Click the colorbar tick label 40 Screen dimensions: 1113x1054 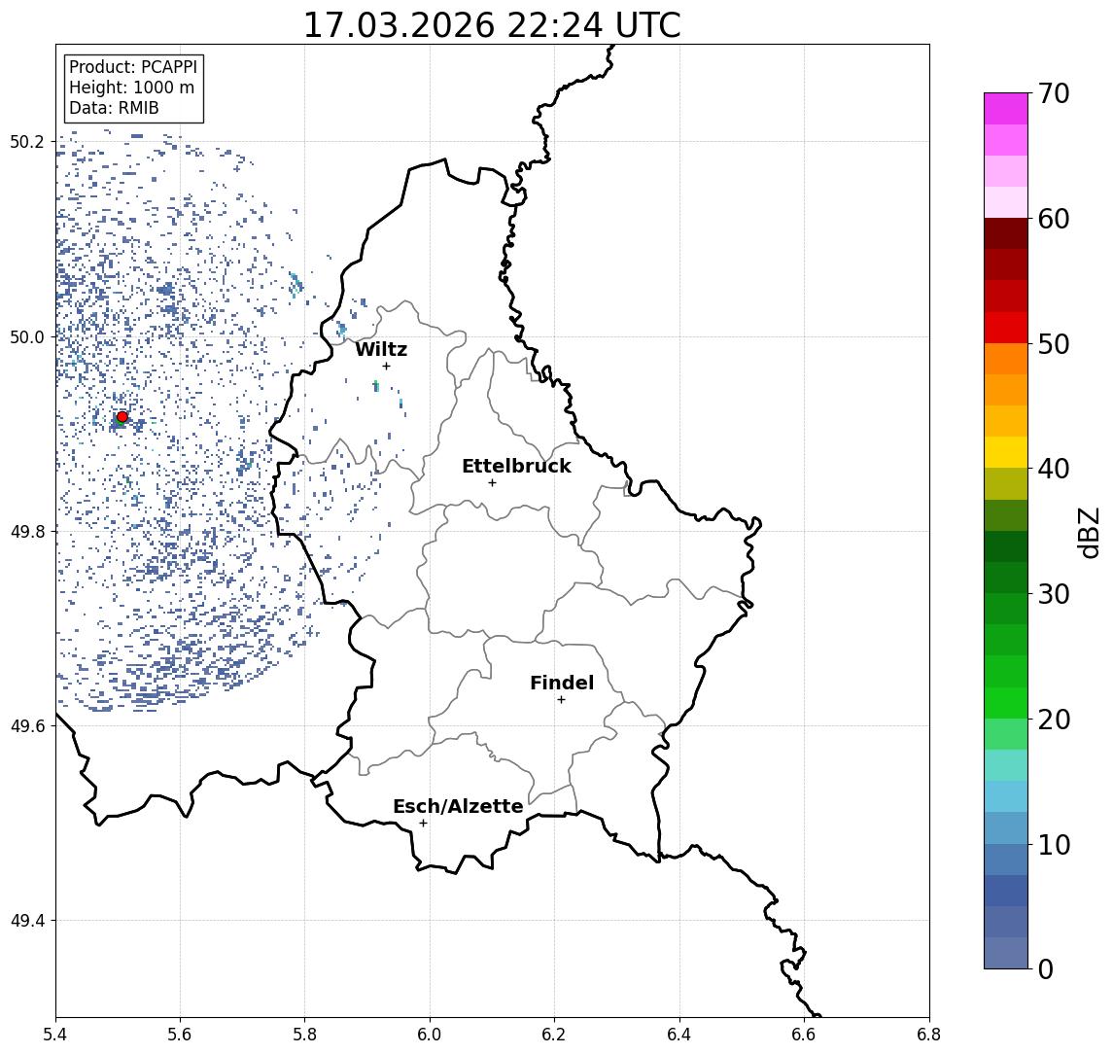point(1054,469)
